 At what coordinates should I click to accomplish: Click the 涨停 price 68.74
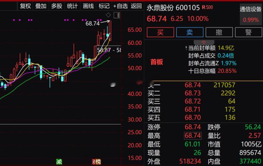tap(193, 127)
